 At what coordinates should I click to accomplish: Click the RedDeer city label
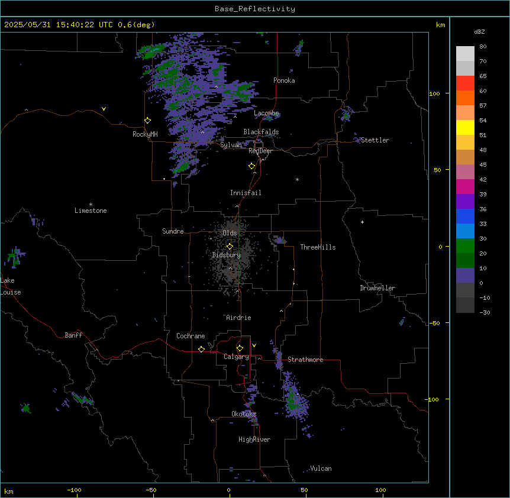tap(260, 151)
